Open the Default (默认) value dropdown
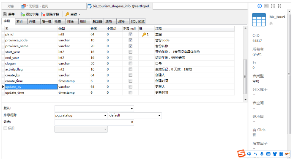This screenshot has width=293, height=165. click(132, 108)
